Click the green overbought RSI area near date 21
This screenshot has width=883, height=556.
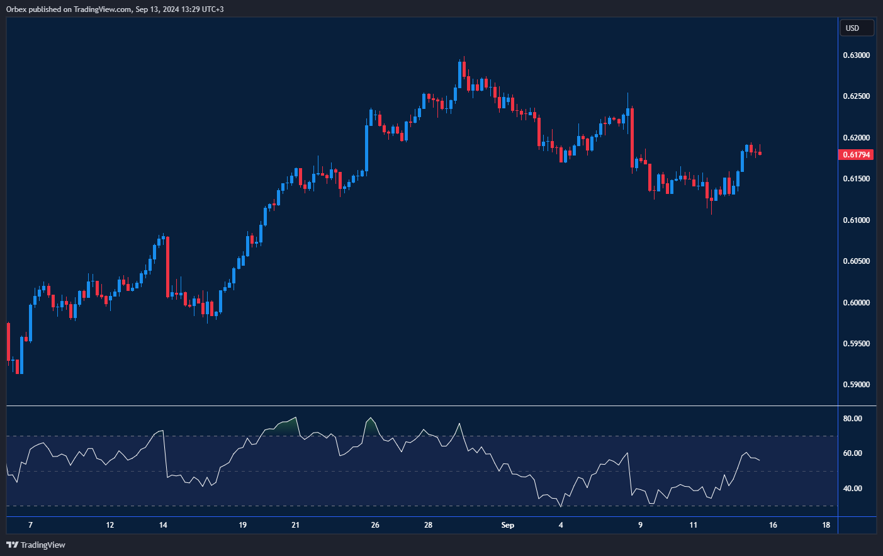[x=288, y=426]
